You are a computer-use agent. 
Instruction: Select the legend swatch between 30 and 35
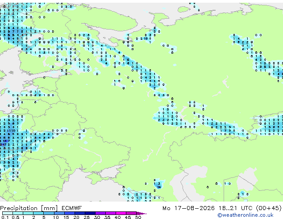[100, 213]
